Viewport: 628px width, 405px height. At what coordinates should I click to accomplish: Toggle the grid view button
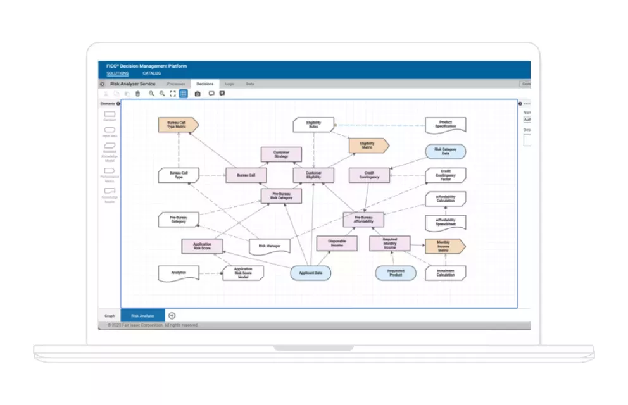click(182, 94)
